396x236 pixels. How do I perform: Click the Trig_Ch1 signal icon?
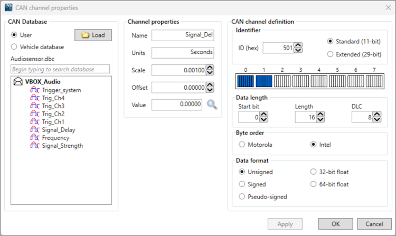(35, 121)
